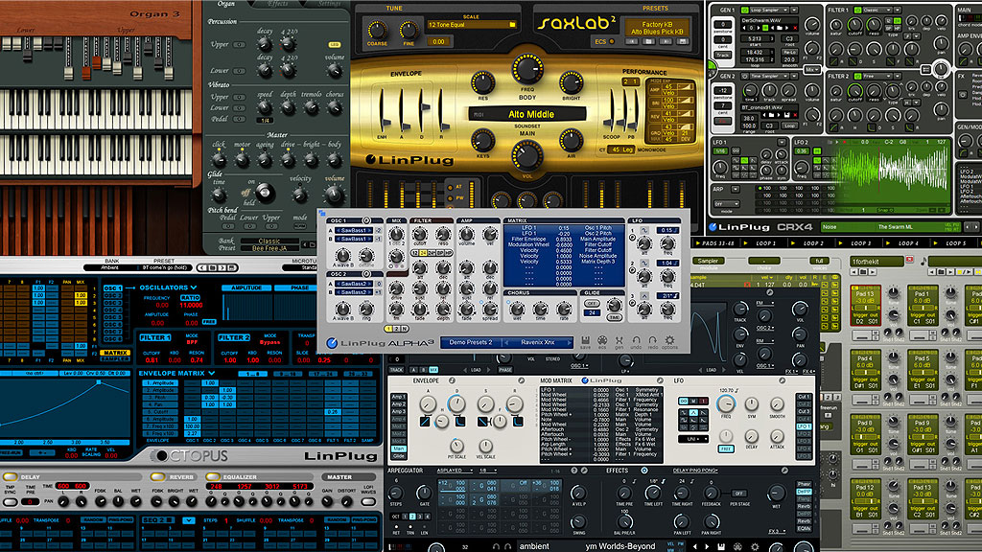
Task: Click the SaxLab FREQ body knob
Action: click(527, 69)
